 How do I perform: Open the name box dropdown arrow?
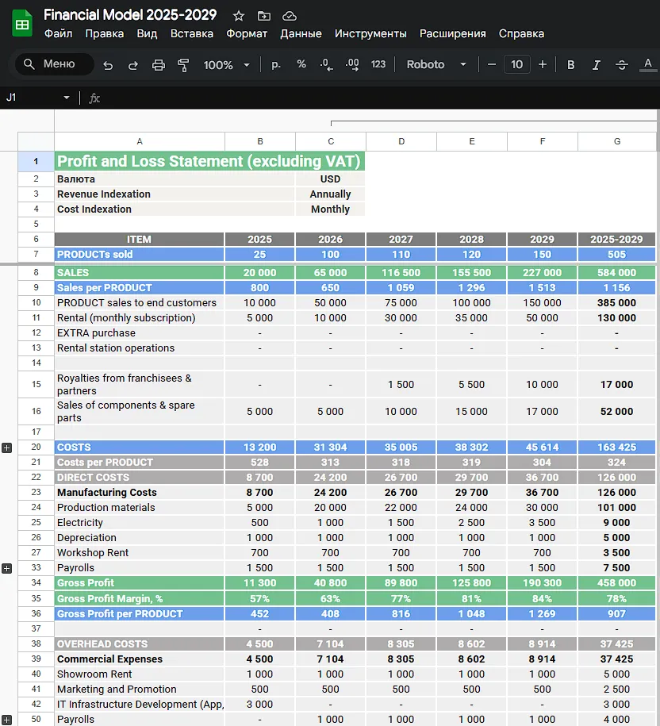[66, 98]
